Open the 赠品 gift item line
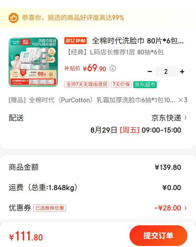The width and height of the screenshot is (196, 247). coord(98,100)
